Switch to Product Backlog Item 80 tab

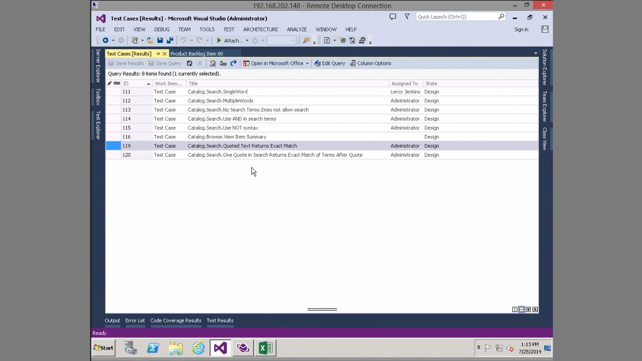[x=197, y=54]
